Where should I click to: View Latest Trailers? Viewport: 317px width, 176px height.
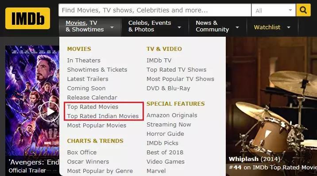click(88, 79)
